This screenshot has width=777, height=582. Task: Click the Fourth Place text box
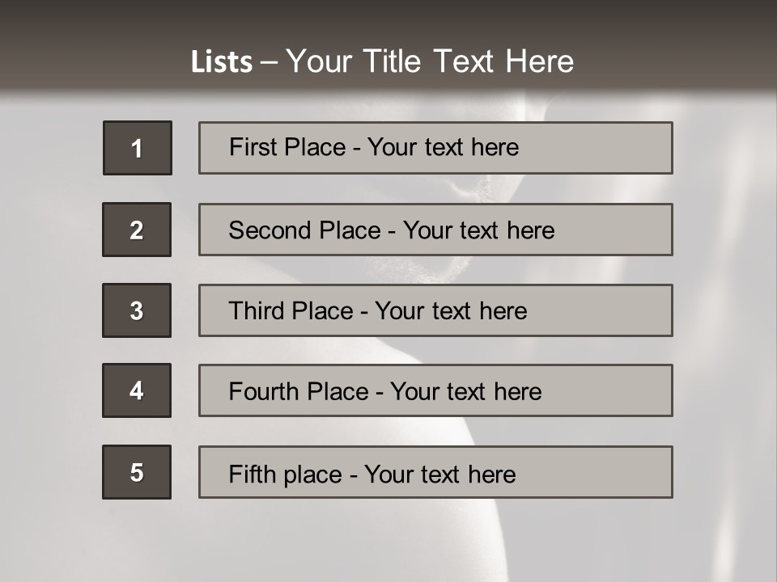(x=435, y=390)
